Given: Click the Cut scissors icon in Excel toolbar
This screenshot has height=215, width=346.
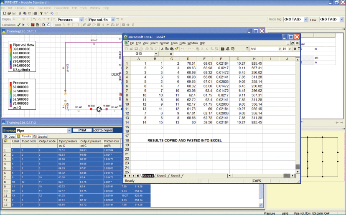Looking at the screenshot, I should pyautogui.click(x=162, y=49).
